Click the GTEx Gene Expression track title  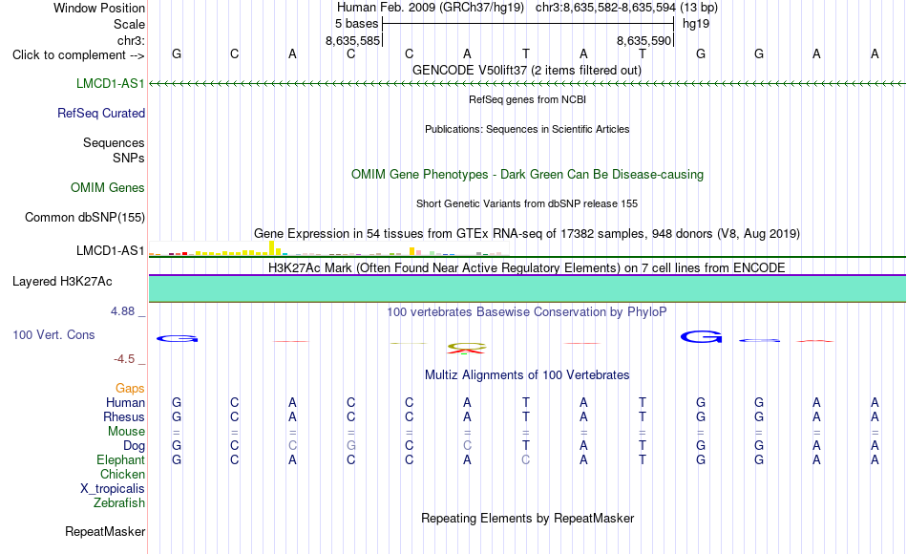point(527,233)
